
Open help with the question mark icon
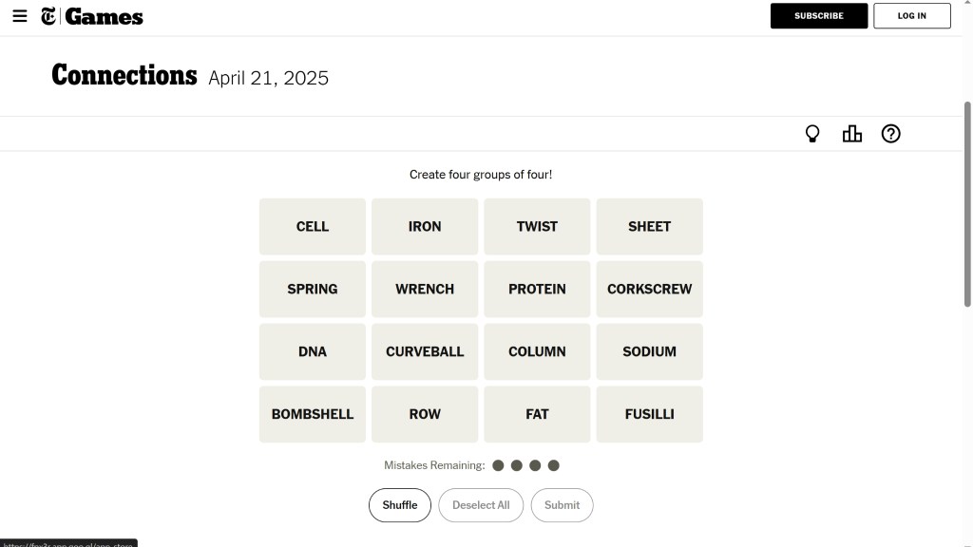890,134
